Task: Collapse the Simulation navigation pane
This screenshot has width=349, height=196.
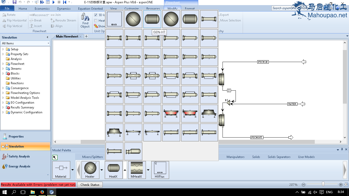Action: pyautogui.click(x=48, y=37)
